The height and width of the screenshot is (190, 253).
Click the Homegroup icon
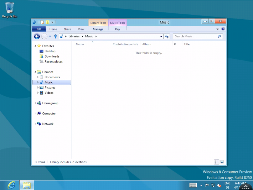39,103
